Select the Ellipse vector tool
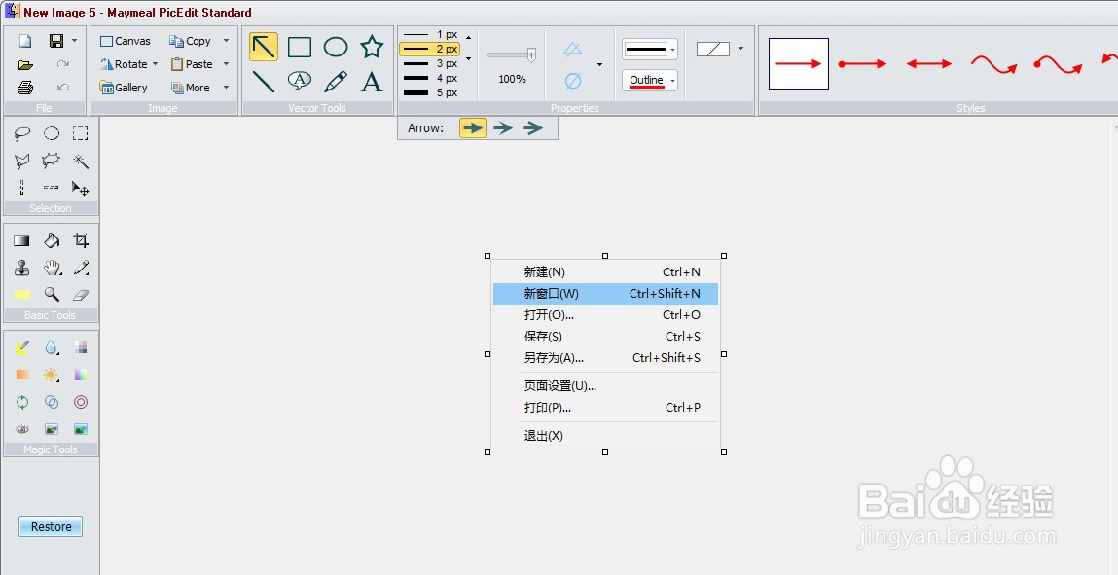This screenshot has width=1118, height=575. coord(335,47)
